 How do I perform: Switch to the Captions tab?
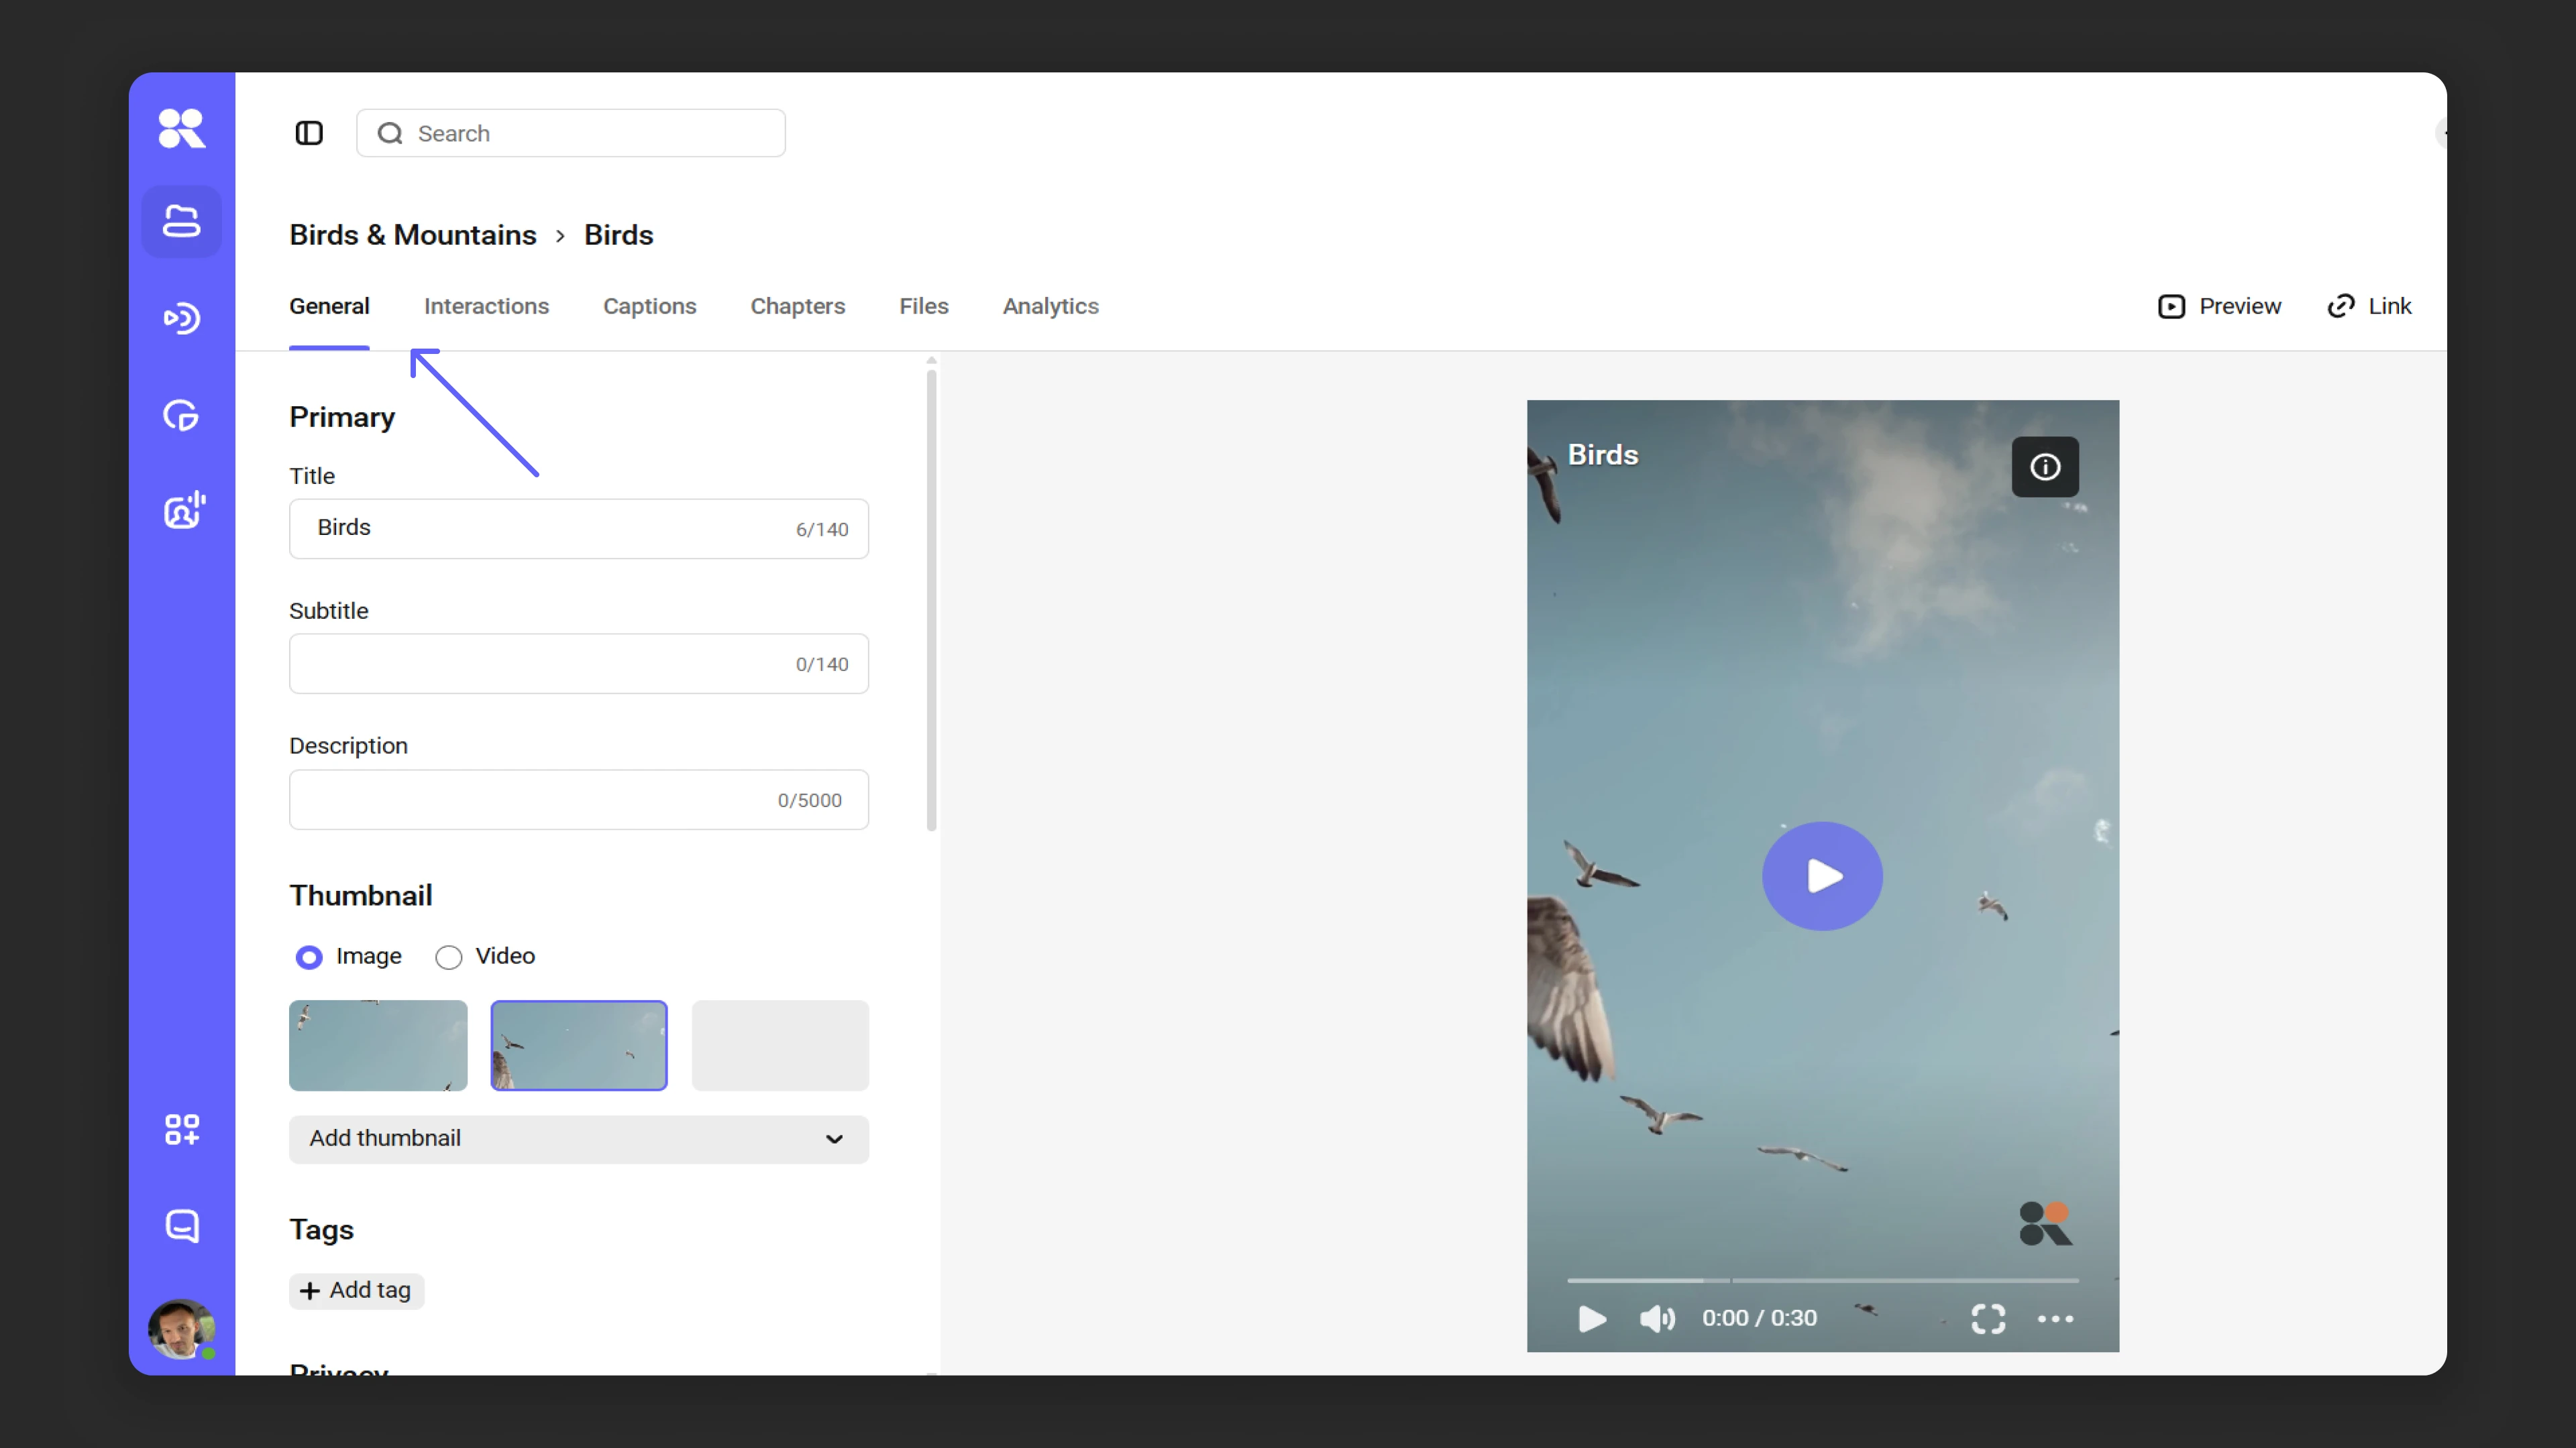649,306
